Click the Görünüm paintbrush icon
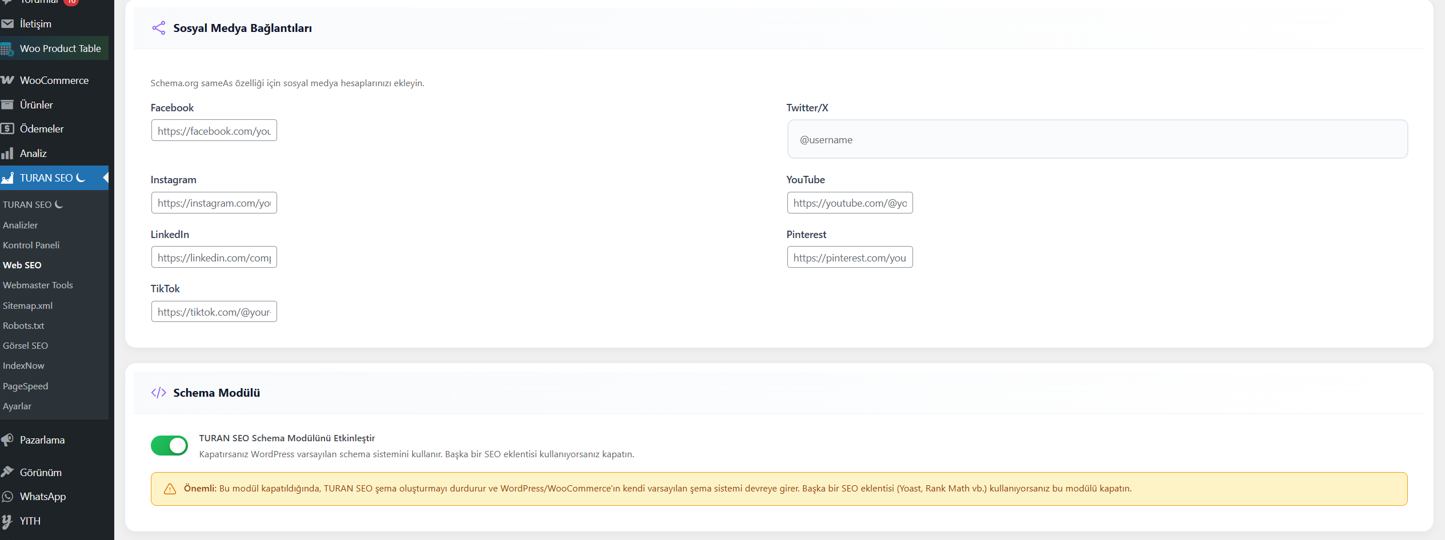The width and height of the screenshot is (1445, 540). (7, 472)
